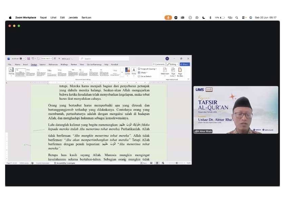
Task: Switch to Focus mode in status bar
Action: [144, 163]
